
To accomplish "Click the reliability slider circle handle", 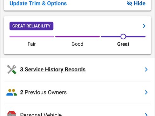I will point(123,36).
